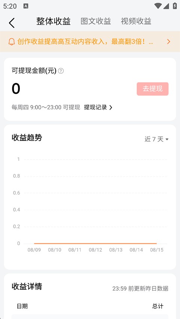Switch to the 视频收益 tab
The height and width of the screenshot is (319, 180).
136,21
